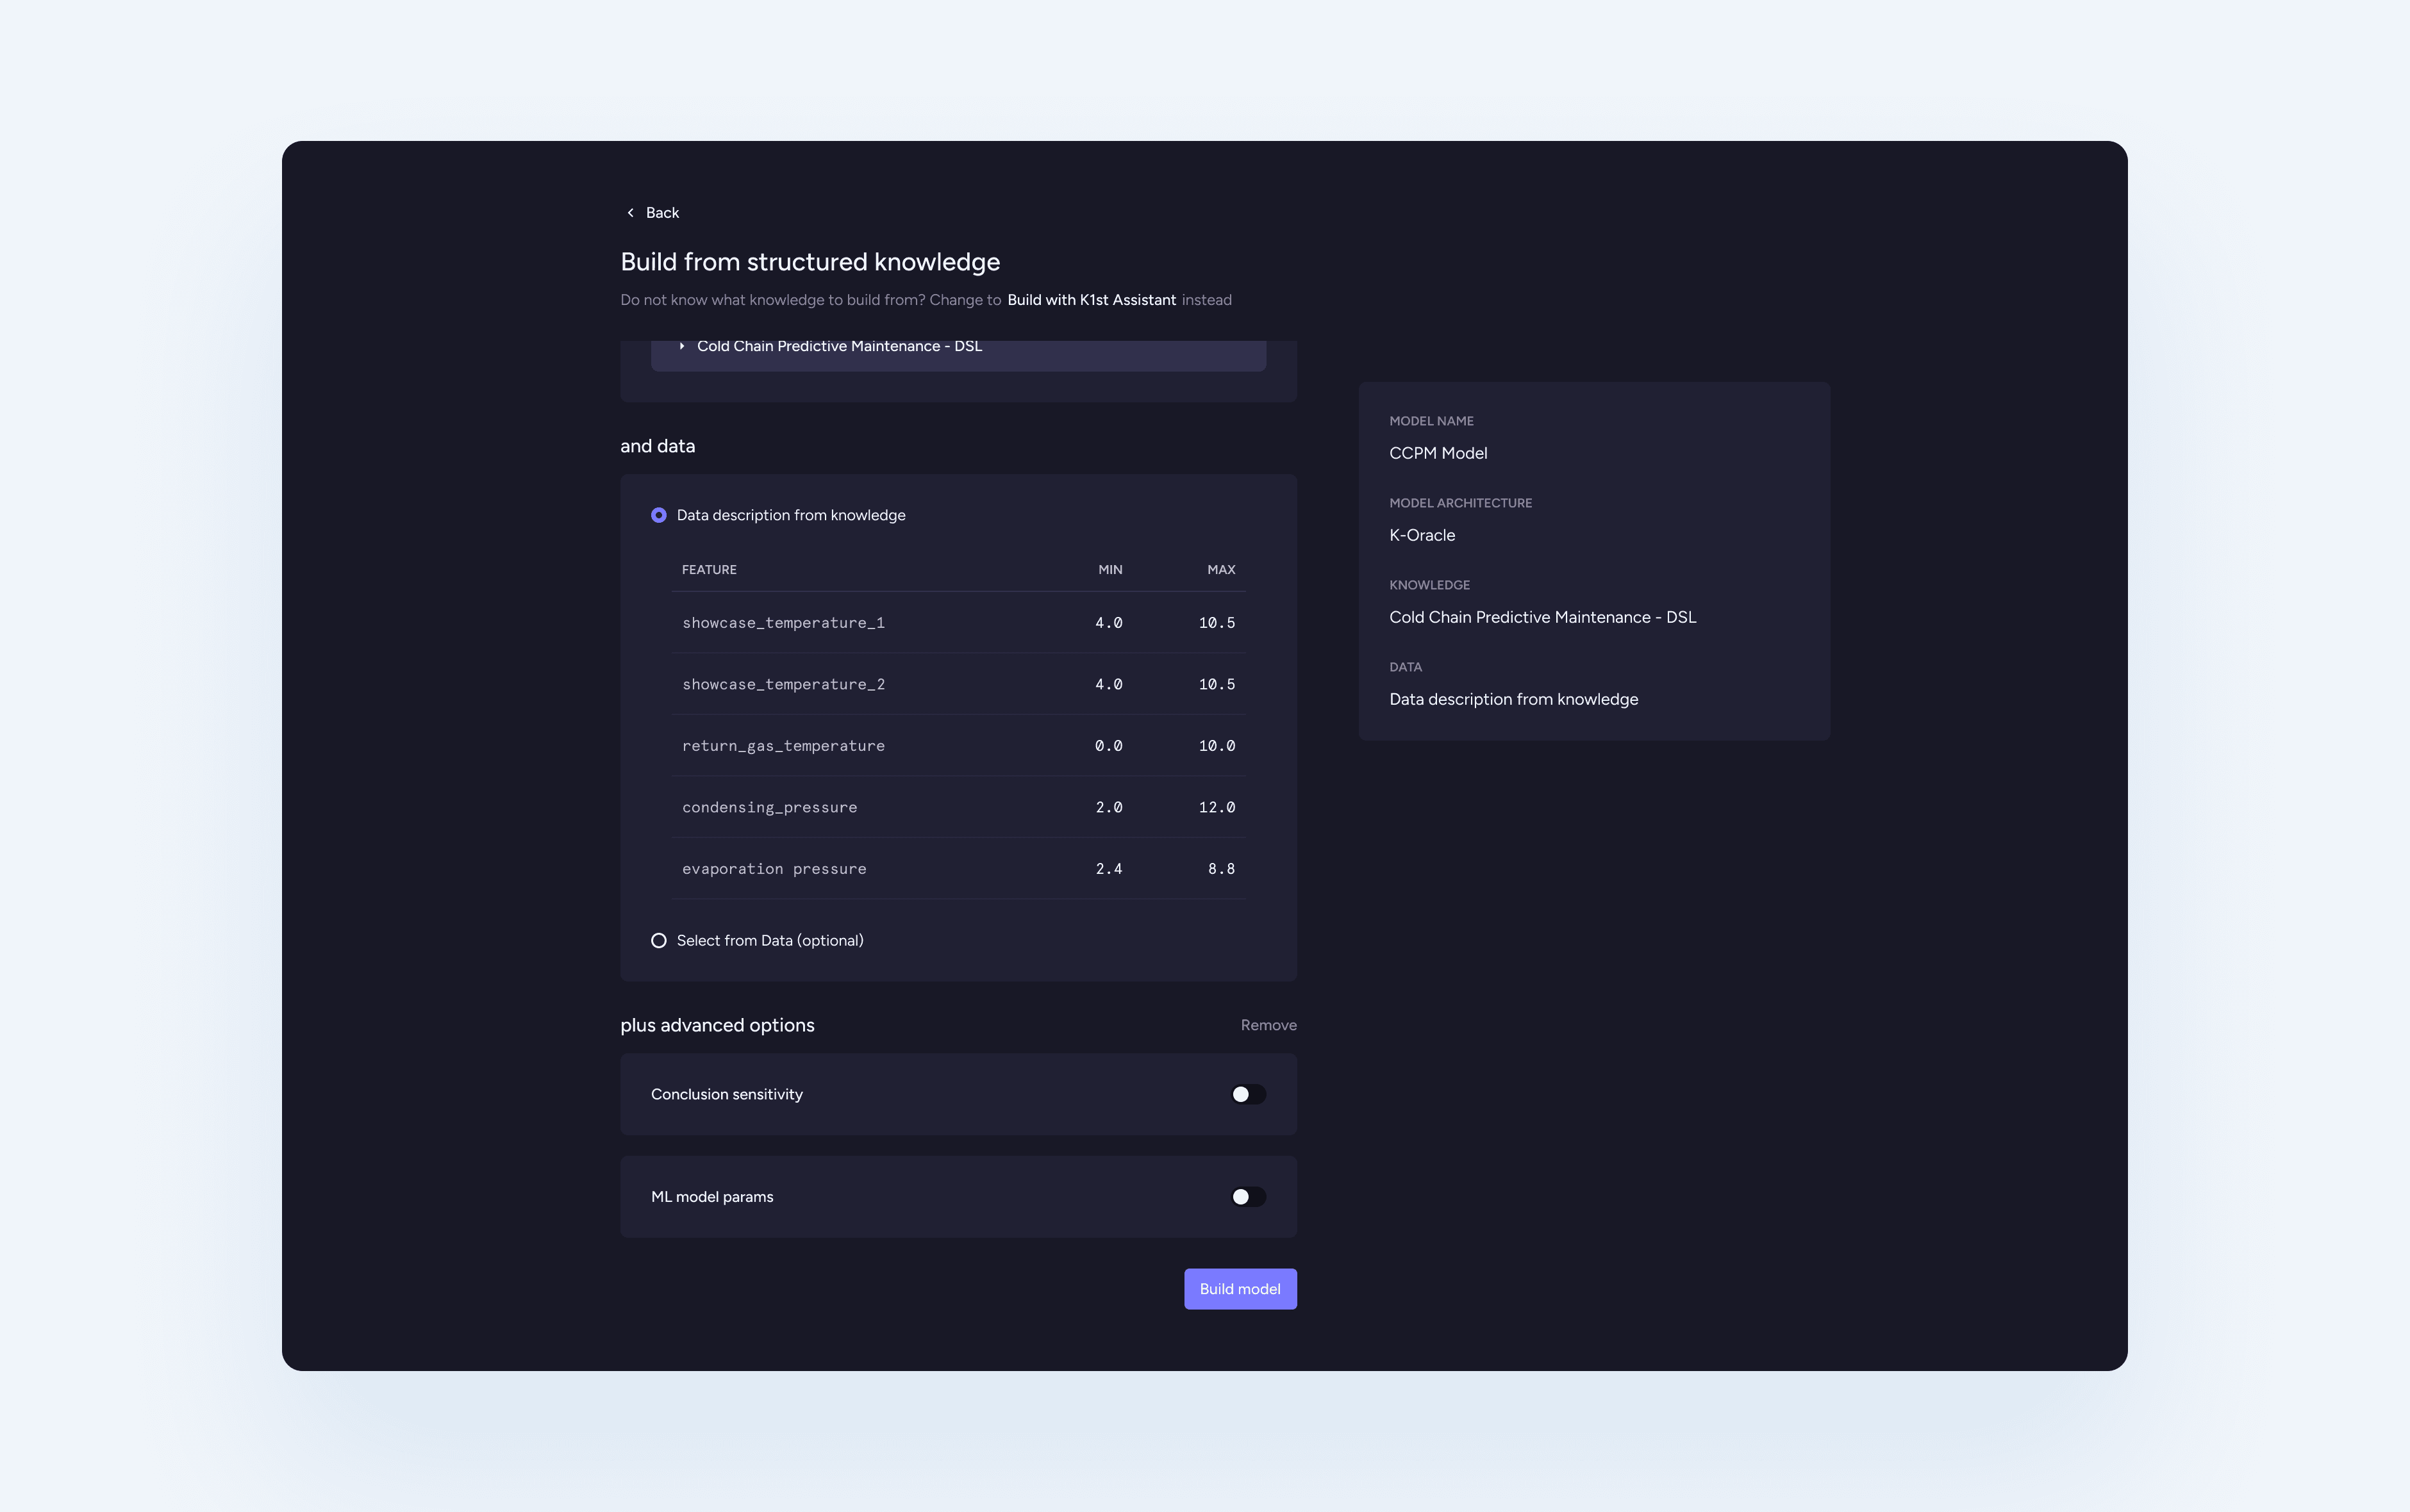The width and height of the screenshot is (2410, 1512).
Task: Click min value 0.0 for return_gas_temperature
Action: tap(1108, 746)
